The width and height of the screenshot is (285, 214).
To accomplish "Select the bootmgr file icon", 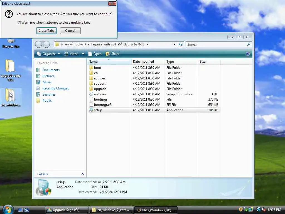I will click(x=91, y=99).
